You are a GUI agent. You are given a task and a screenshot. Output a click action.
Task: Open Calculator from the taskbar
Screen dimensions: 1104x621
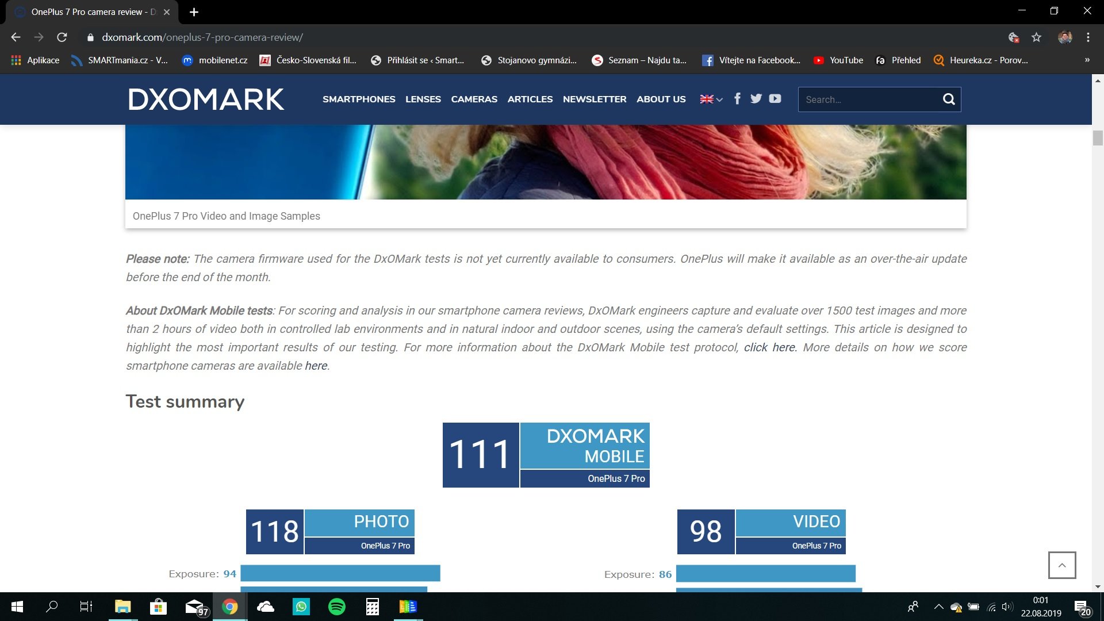[x=373, y=607]
